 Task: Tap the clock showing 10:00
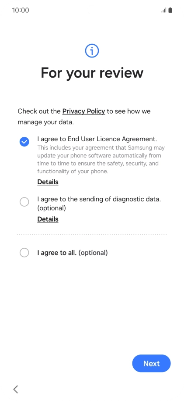(x=21, y=10)
